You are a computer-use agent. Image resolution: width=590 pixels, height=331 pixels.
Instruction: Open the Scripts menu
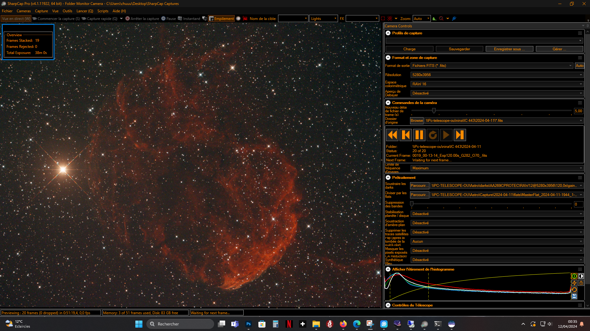(103, 11)
